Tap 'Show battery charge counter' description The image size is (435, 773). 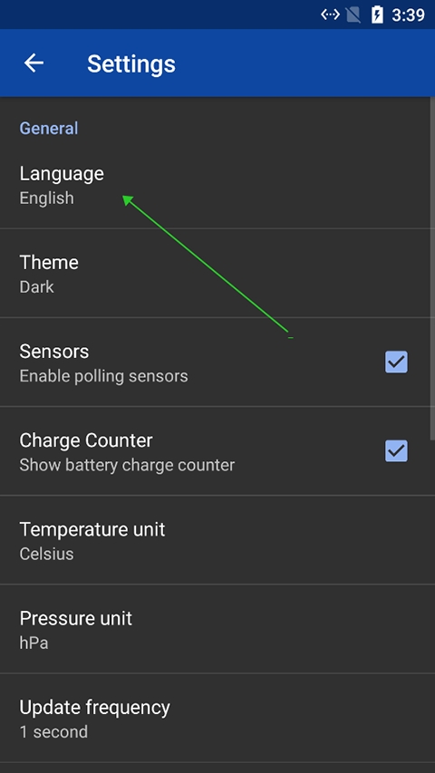[127, 465]
